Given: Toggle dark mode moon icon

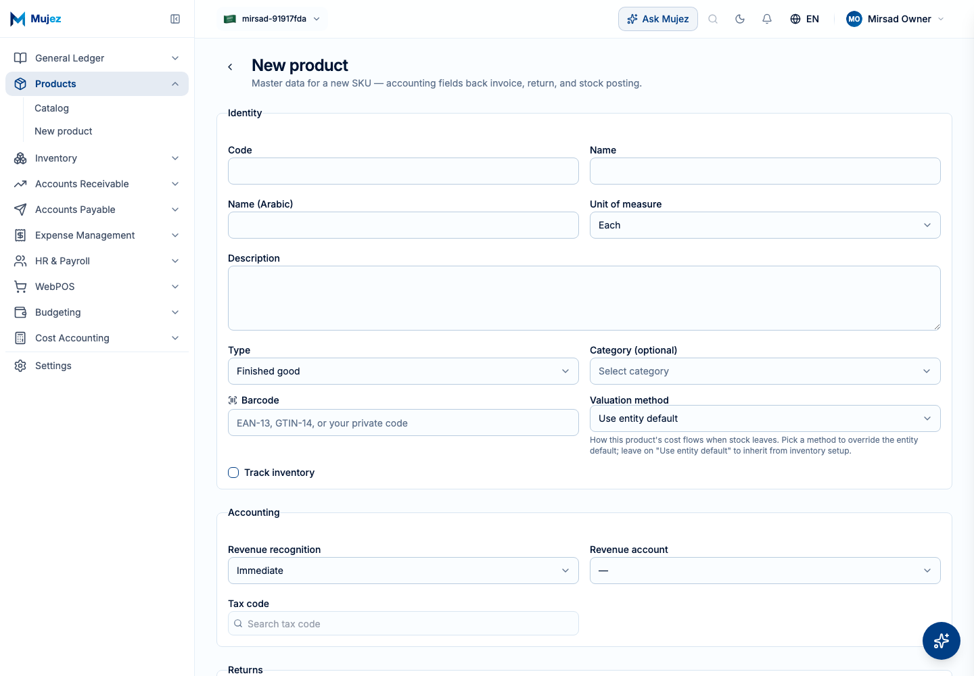Looking at the screenshot, I should tap(740, 19).
